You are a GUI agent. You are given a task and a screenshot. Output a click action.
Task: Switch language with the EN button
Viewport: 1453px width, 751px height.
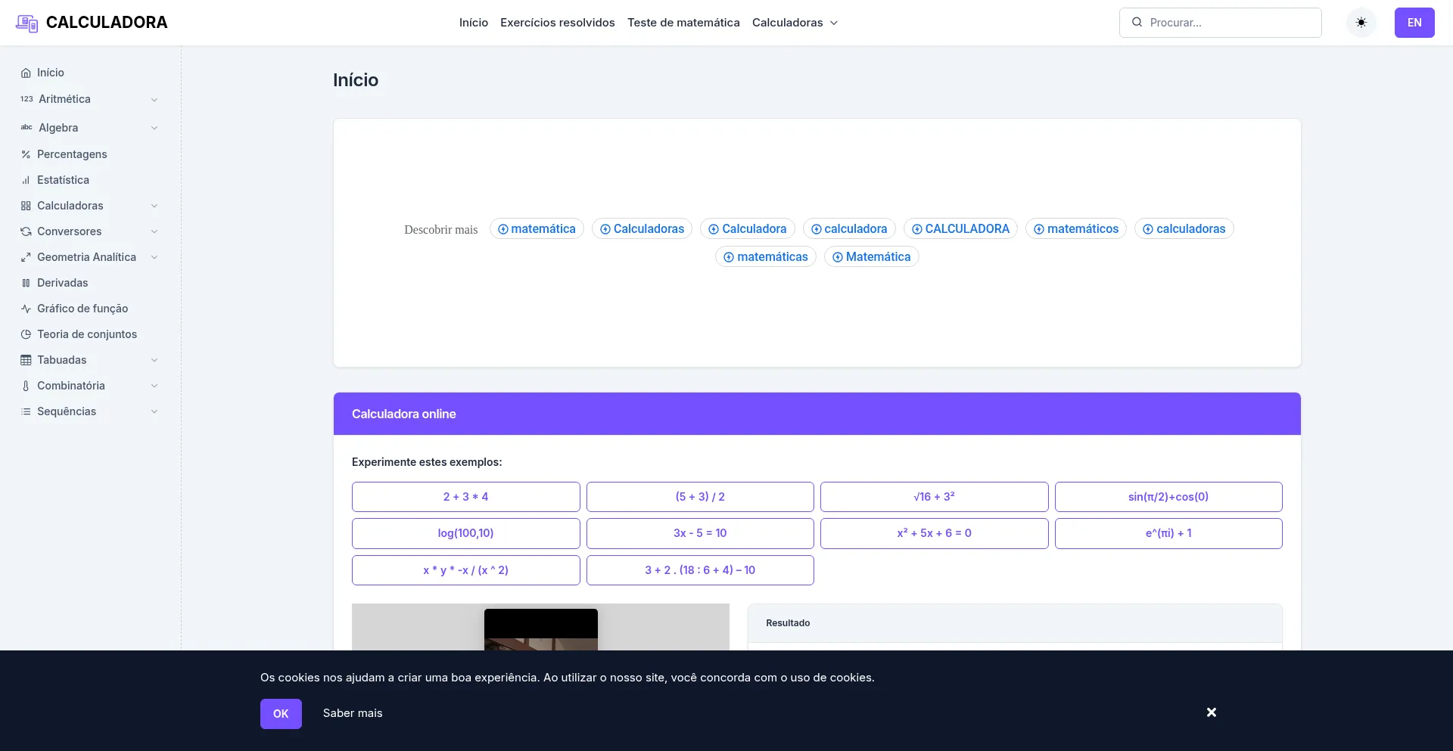[x=1414, y=23]
